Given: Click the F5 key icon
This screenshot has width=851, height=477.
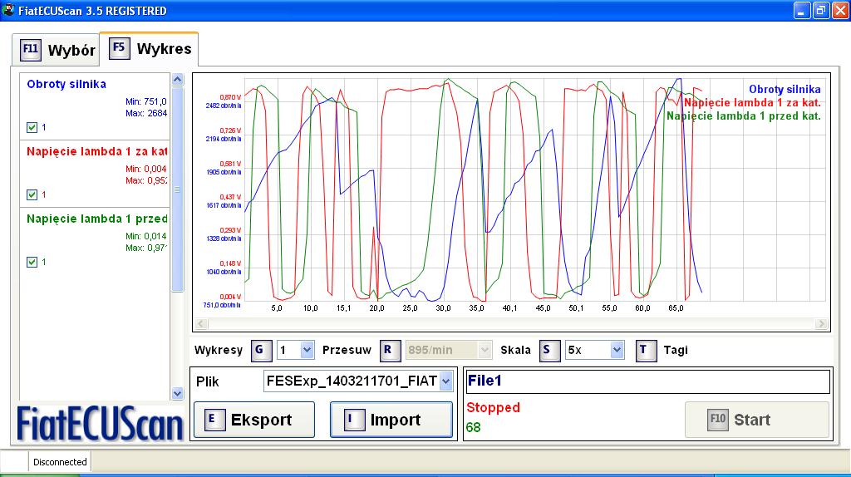Looking at the screenshot, I should tap(119, 47).
